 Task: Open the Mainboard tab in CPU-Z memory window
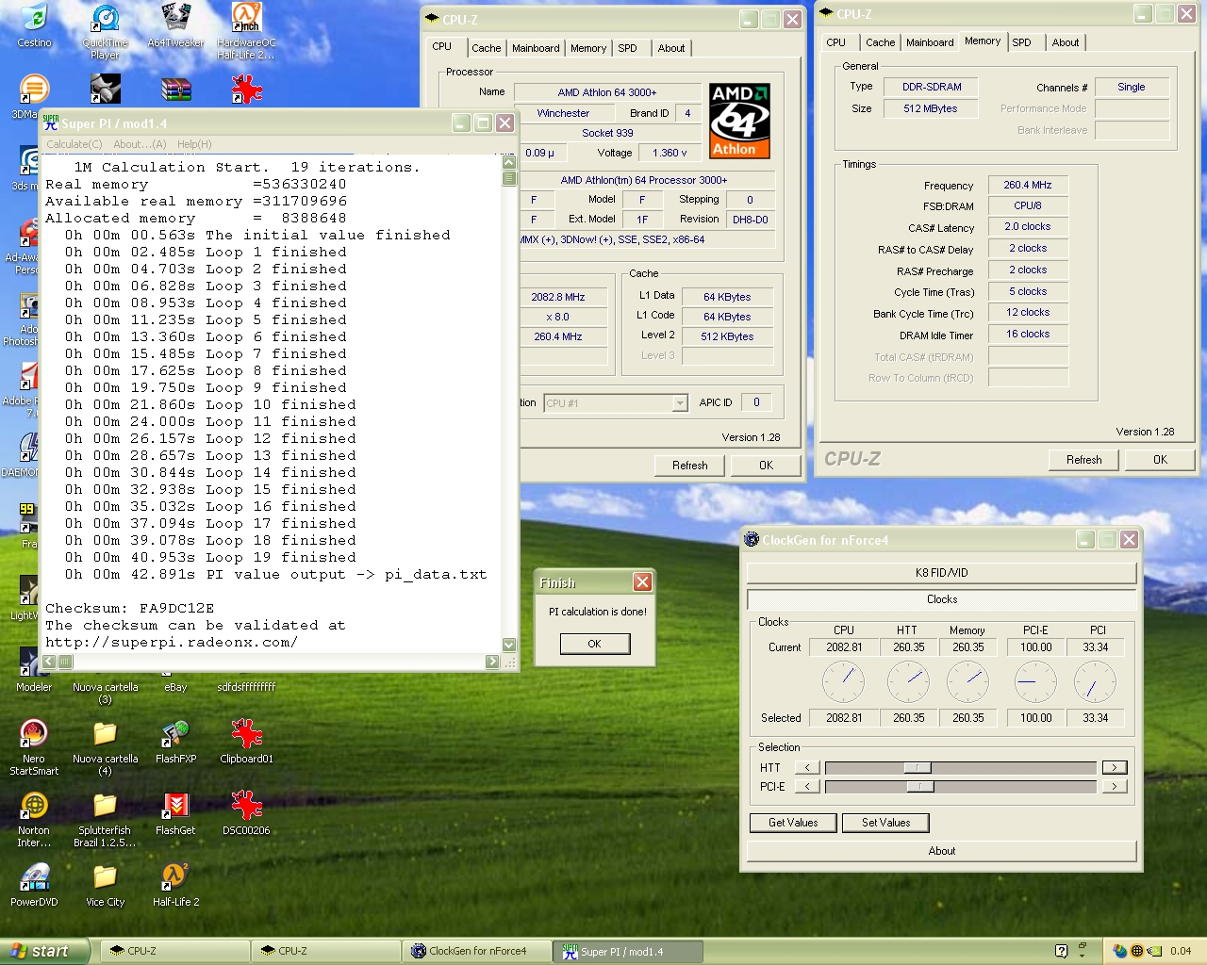pyautogui.click(x=930, y=42)
